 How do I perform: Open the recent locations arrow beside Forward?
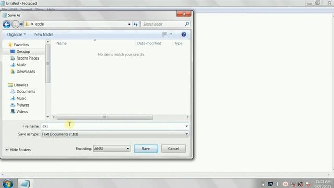point(21,25)
